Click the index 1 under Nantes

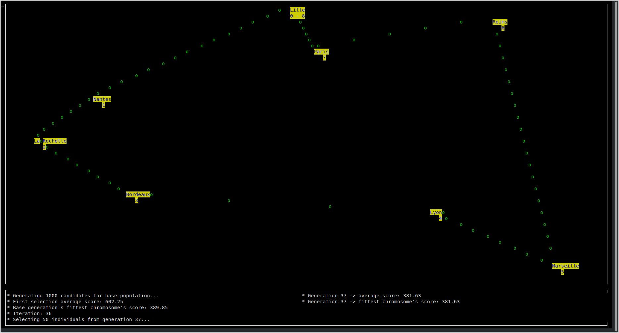pos(104,105)
